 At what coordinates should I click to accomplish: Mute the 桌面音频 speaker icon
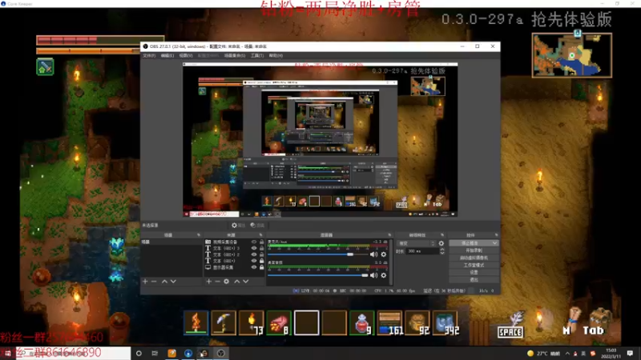click(373, 275)
